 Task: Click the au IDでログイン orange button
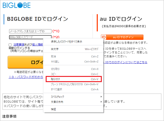pyautogui.click(x=122, y=37)
